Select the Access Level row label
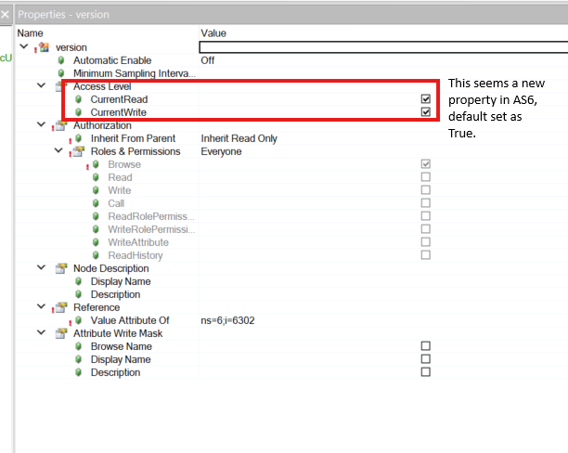568x453 pixels. click(102, 86)
